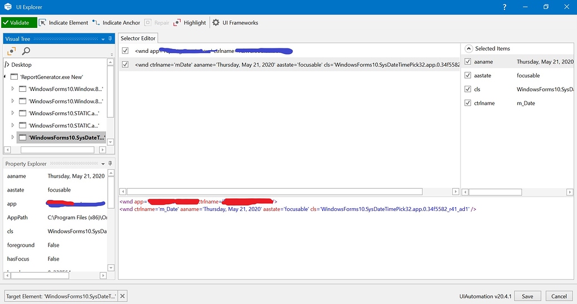Open the help question mark icon
The width and height of the screenshot is (577, 304).
(505, 7)
